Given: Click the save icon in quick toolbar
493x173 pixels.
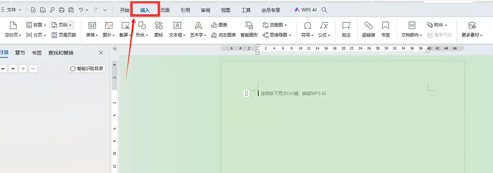Looking at the screenshot, I should pos(43,10).
